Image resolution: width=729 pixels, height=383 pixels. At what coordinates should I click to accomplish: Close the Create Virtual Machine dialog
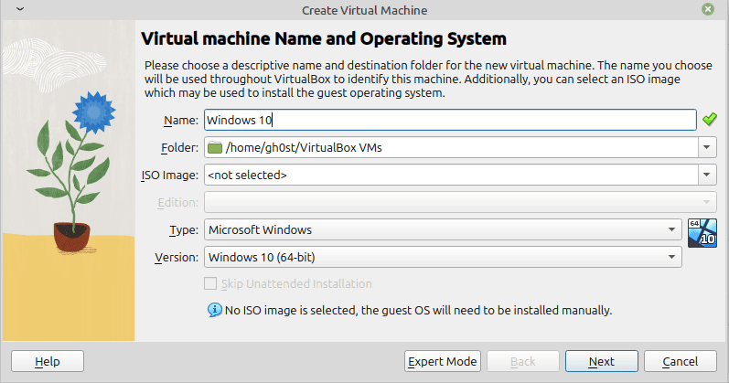pyautogui.click(x=708, y=9)
